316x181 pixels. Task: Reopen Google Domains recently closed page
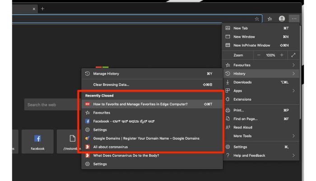click(x=152, y=138)
